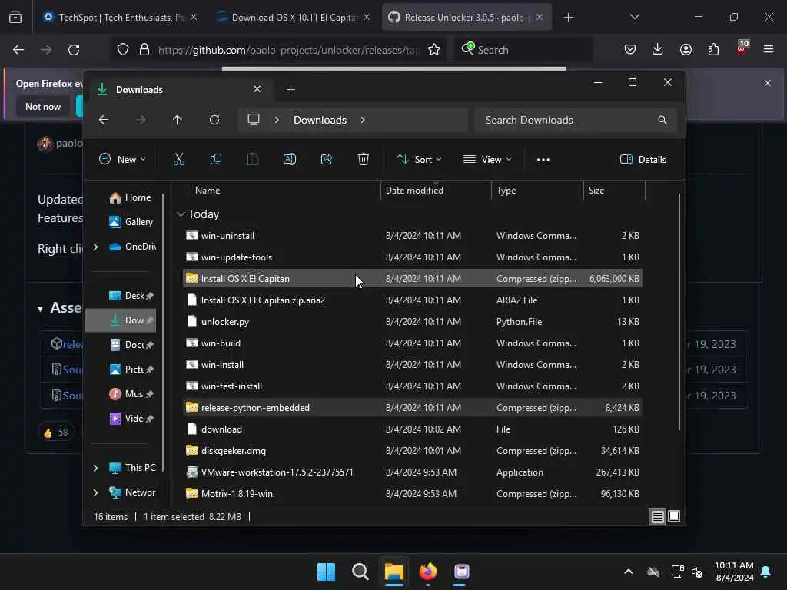Click the search magnifier in Search Downloads

pos(662,120)
